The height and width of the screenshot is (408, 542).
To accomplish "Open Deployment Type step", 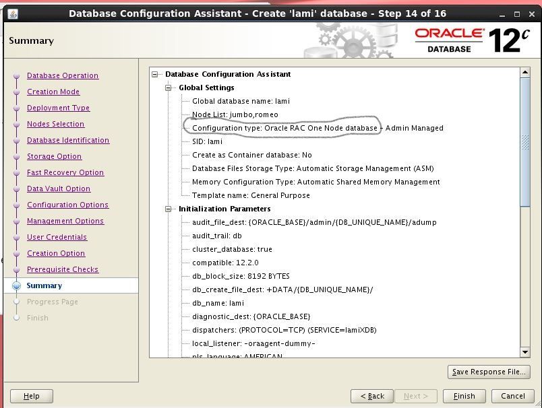I will (59, 108).
